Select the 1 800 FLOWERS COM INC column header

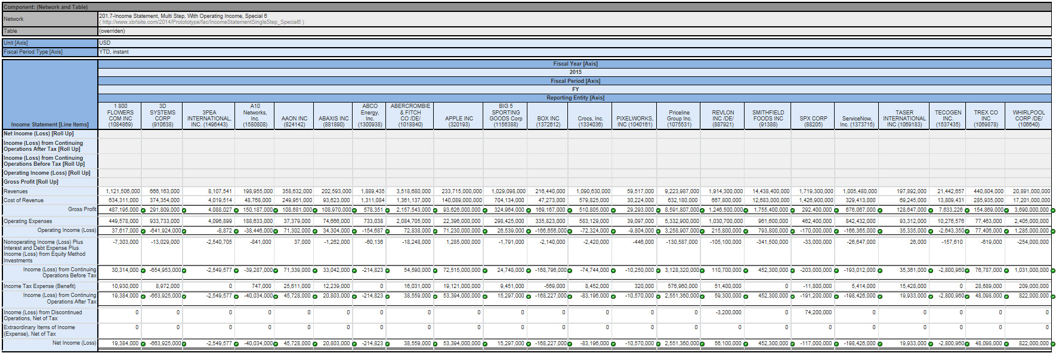pyautogui.click(x=121, y=116)
